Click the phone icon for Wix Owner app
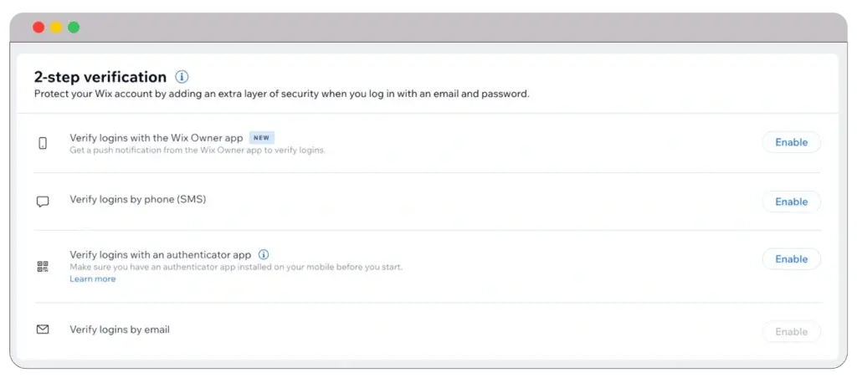The height and width of the screenshot is (383, 857). 43,143
